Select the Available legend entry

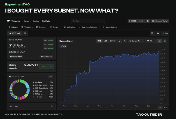(43, 82)
